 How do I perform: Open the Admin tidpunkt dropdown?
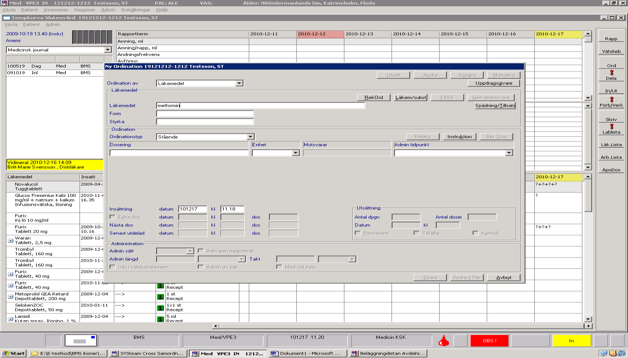click(509, 153)
